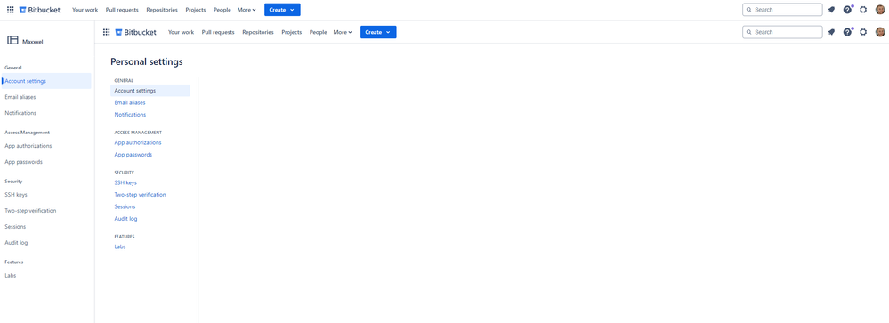The image size is (889, 323).
Task: Click the magnifier icon in the inner header search box
Action: [749, 32]
